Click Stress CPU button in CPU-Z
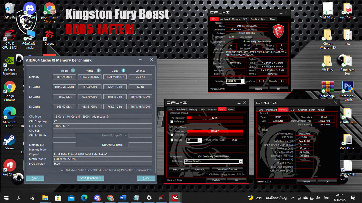 tap(200, 169)
